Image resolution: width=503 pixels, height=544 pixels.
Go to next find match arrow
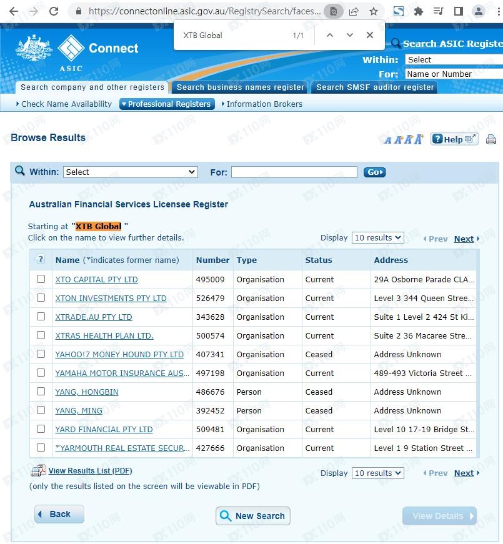click(350, 35)
